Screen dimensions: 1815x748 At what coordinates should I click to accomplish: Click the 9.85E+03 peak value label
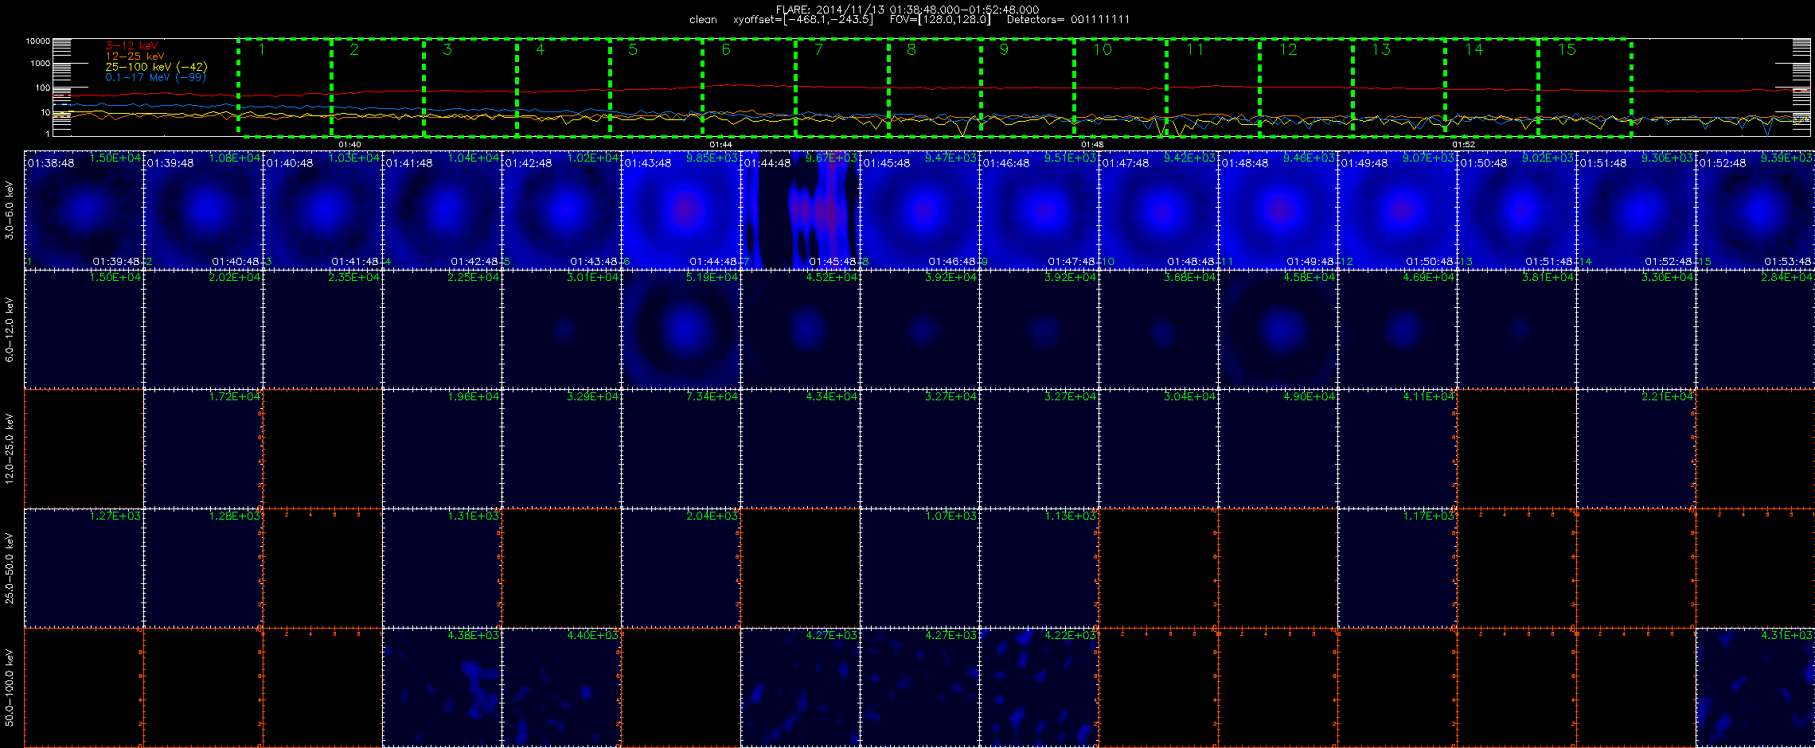712,158
